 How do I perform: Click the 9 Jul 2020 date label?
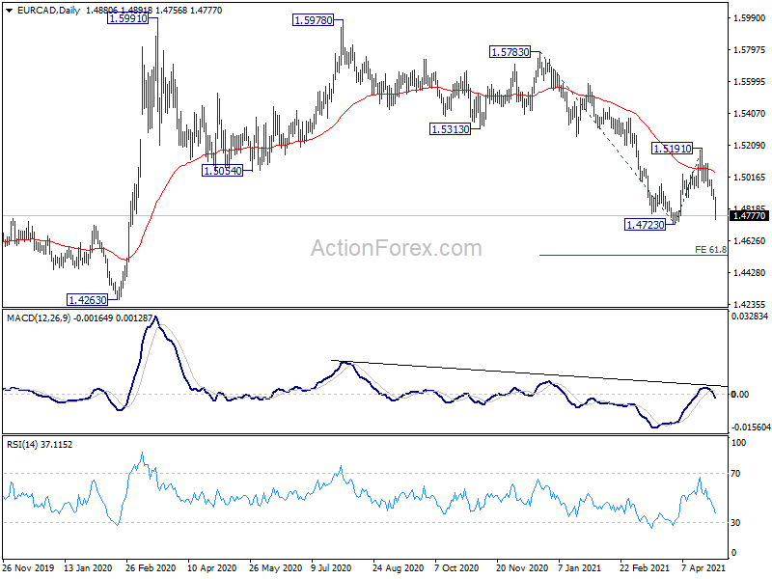point(331,567)
